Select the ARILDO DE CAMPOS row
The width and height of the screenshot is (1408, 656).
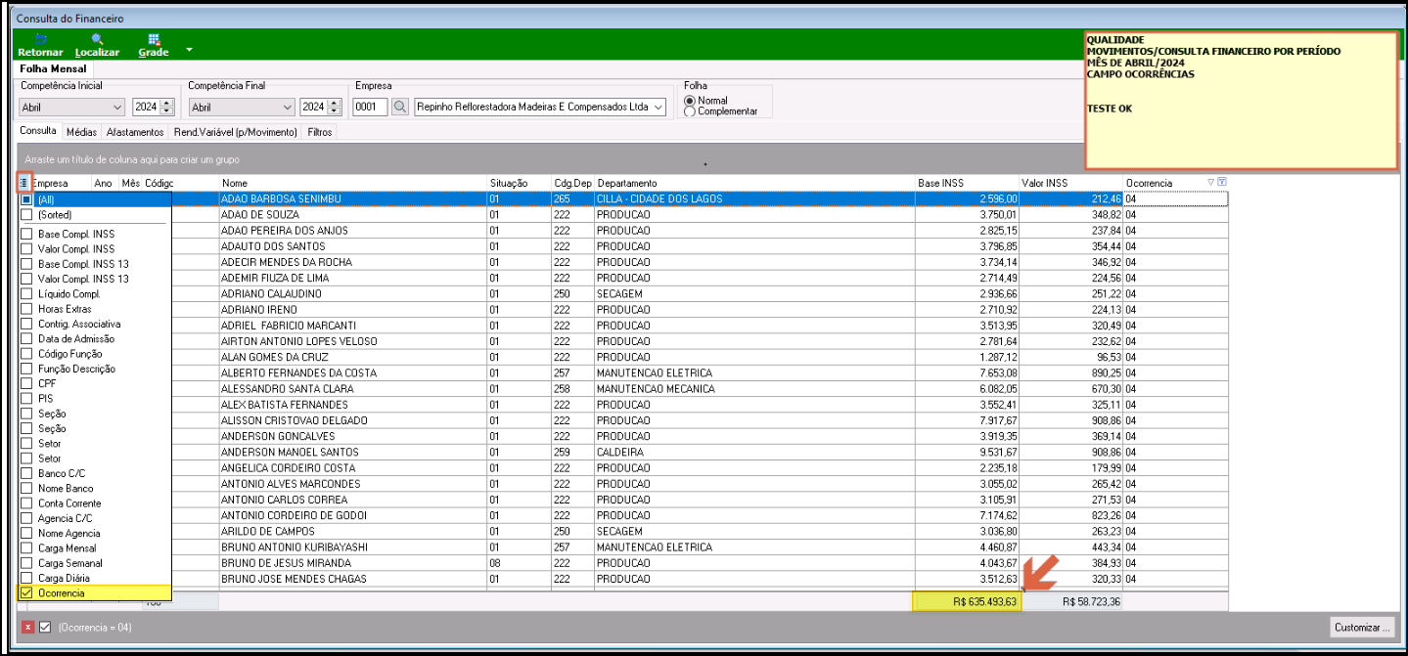click(x=700, y=531)
